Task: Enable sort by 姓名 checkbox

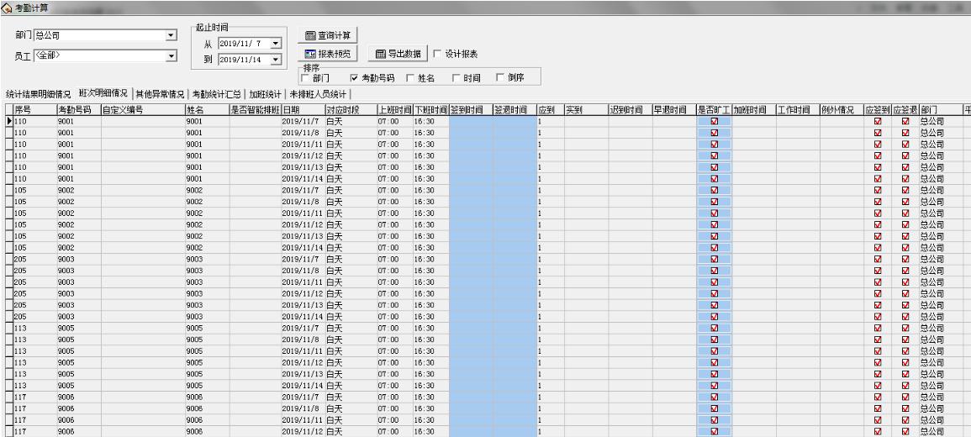Action: tap(410, 78)
